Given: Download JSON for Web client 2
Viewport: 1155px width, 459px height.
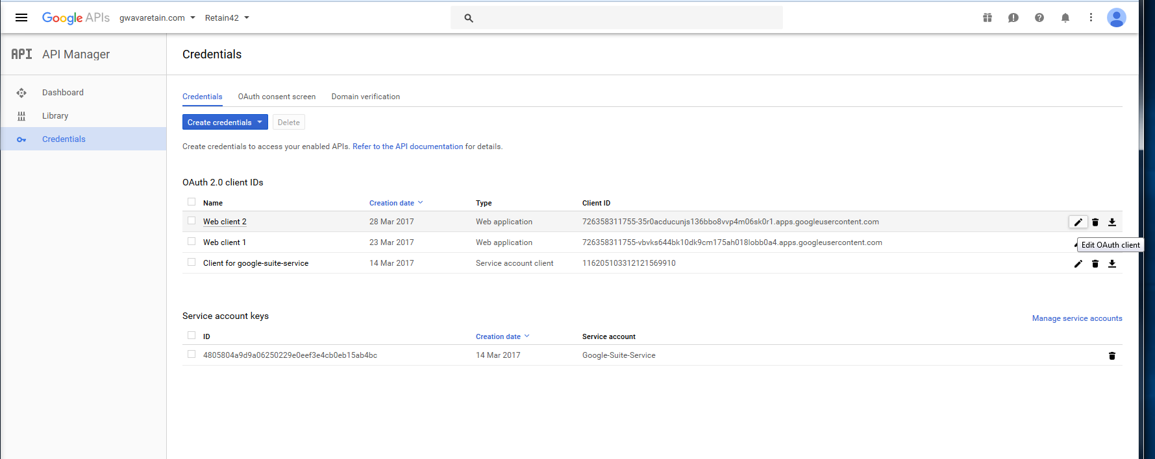Looking at the screenshot, I should (x=1112, y=222).
